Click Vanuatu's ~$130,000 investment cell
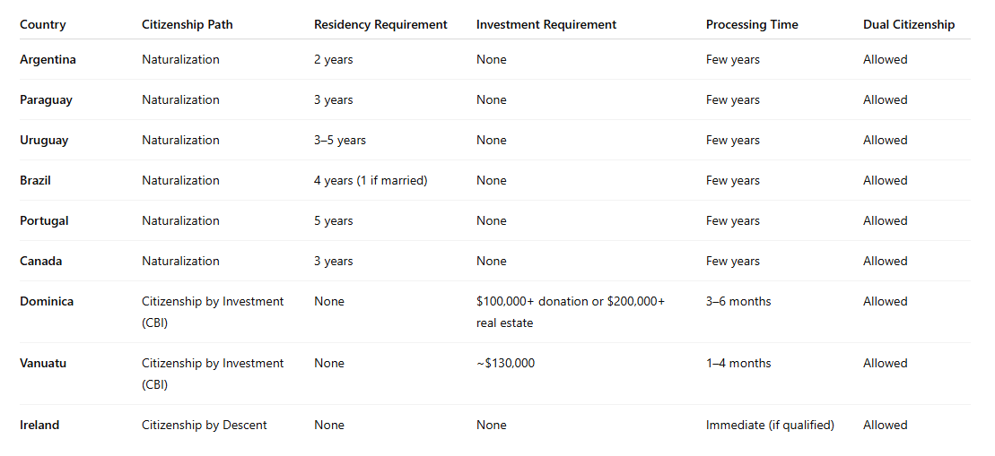 coord(505,364)
